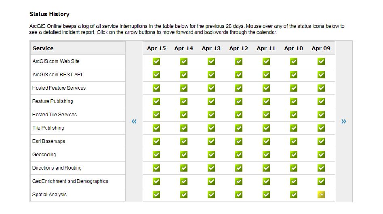This screenshot has height=214, width=383.
Task: Click ArcGIS.com REST API icon for Apr 12
Action: click(x=239, y=75)
